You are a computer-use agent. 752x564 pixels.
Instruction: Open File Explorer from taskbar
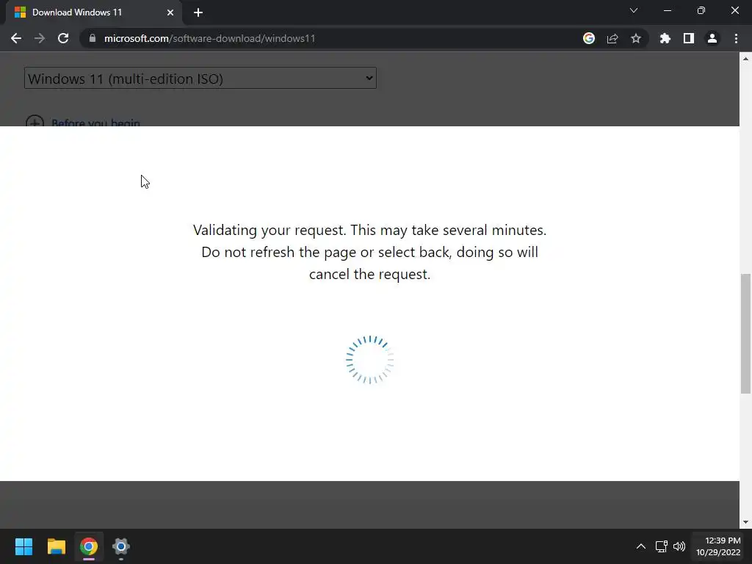(56, 546)
